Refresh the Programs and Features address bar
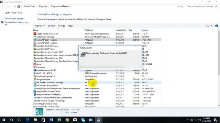The height and width of the screenshot is (123, 220). pos(182,6)
